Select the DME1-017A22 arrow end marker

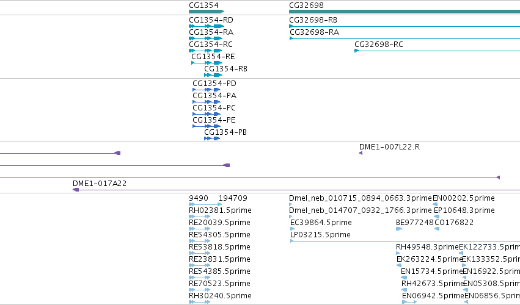click(76, 190)
